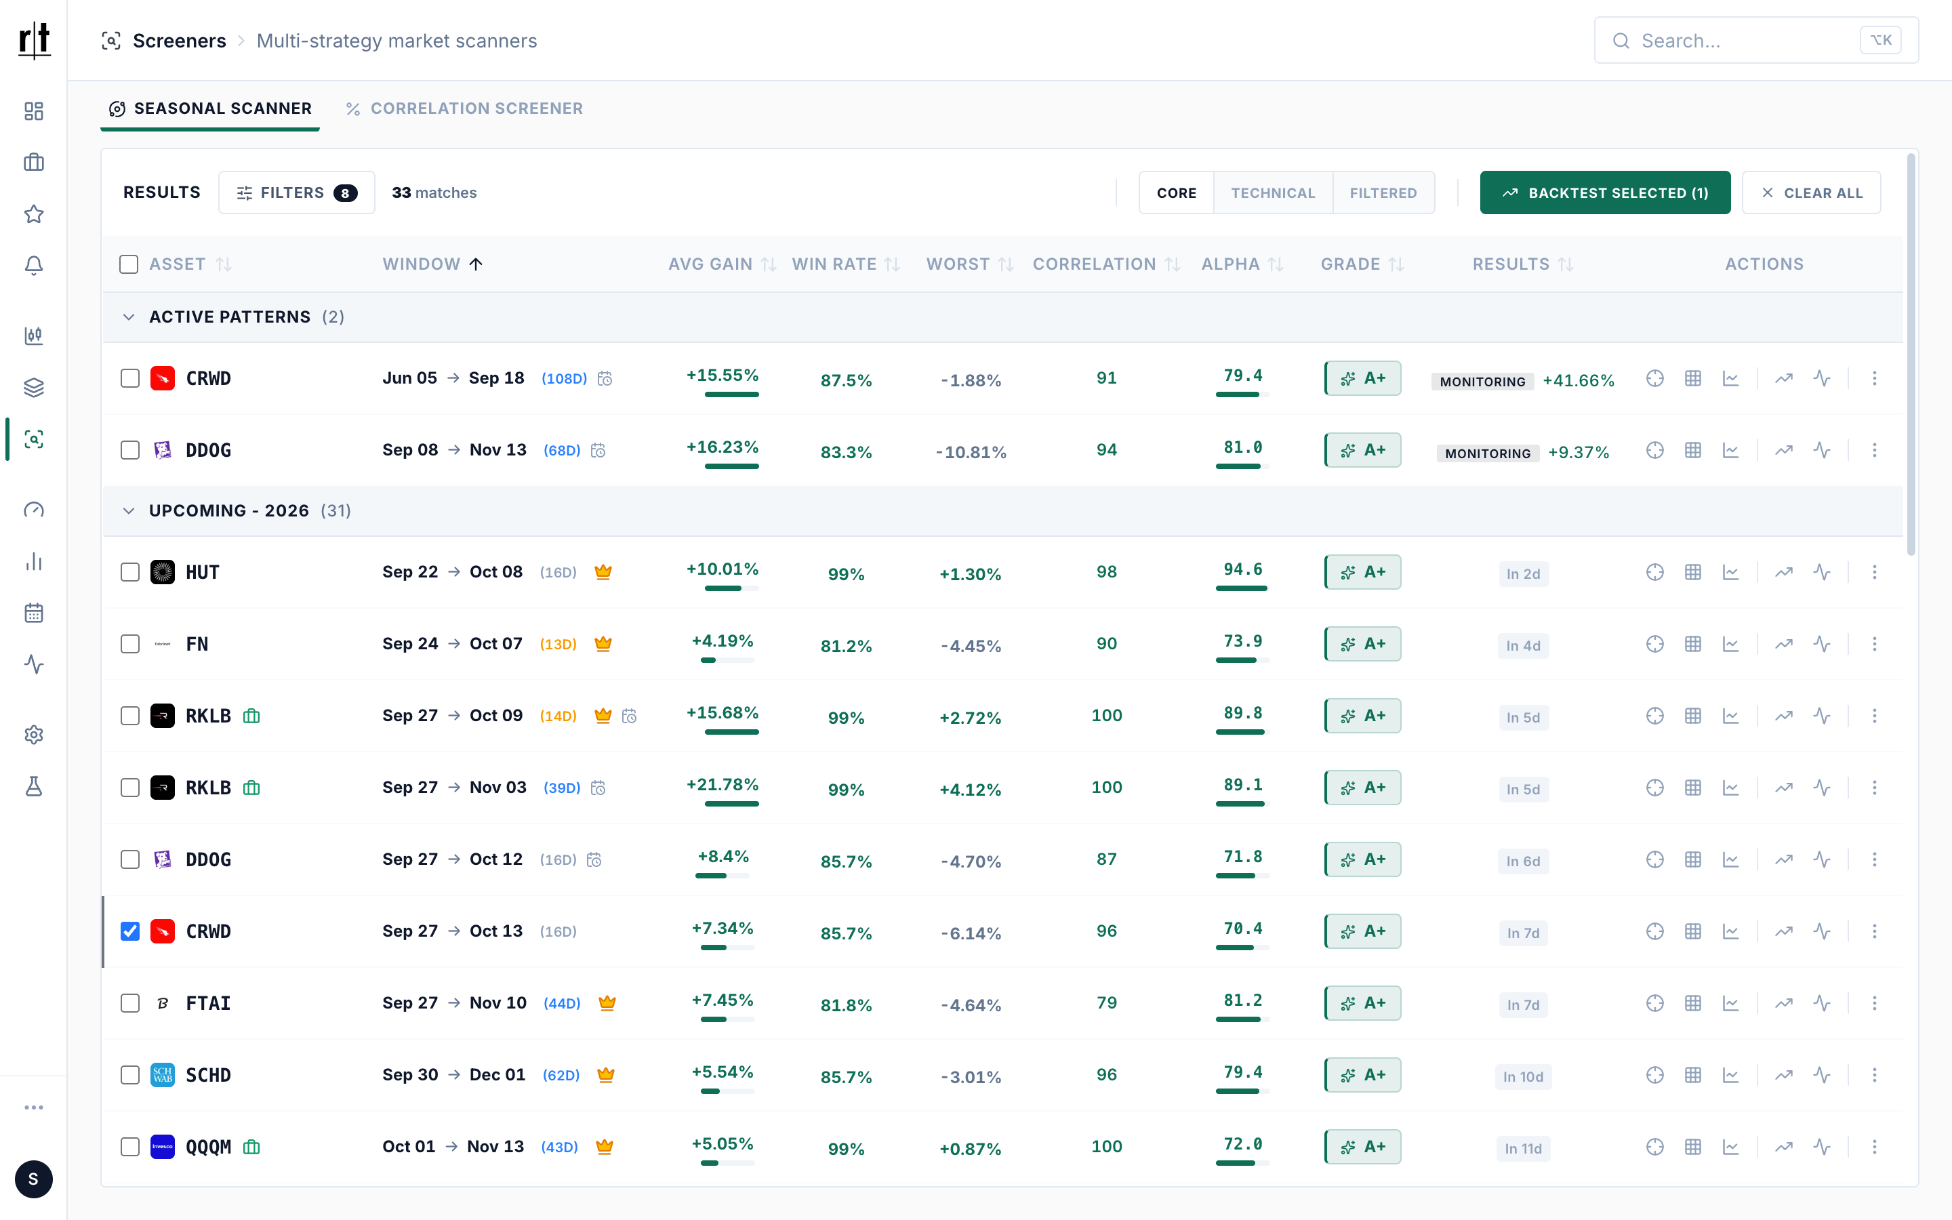Click the Monitoring badge in CRWD row
The width and height of the screenshot is (1952, 1220).
click(x=1482, y=382)
